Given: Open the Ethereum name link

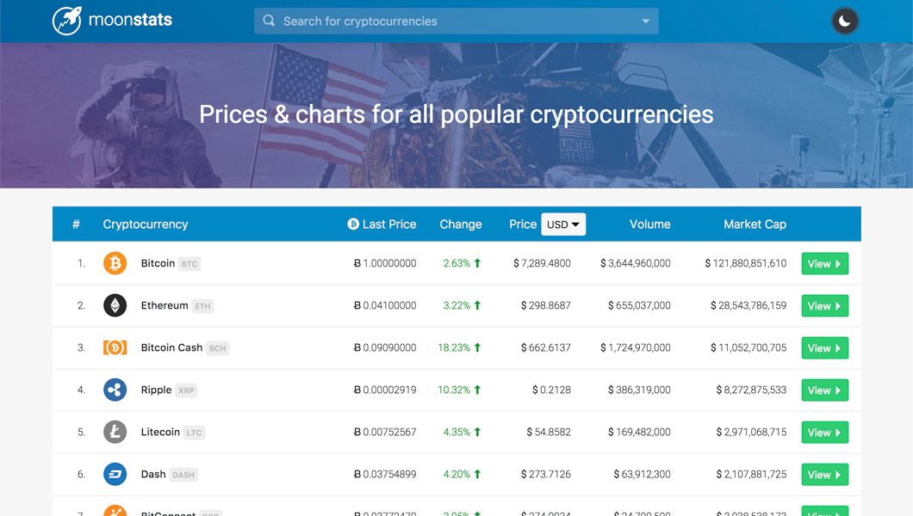Looking at the screenshot, I should click(x=165, y=305).
